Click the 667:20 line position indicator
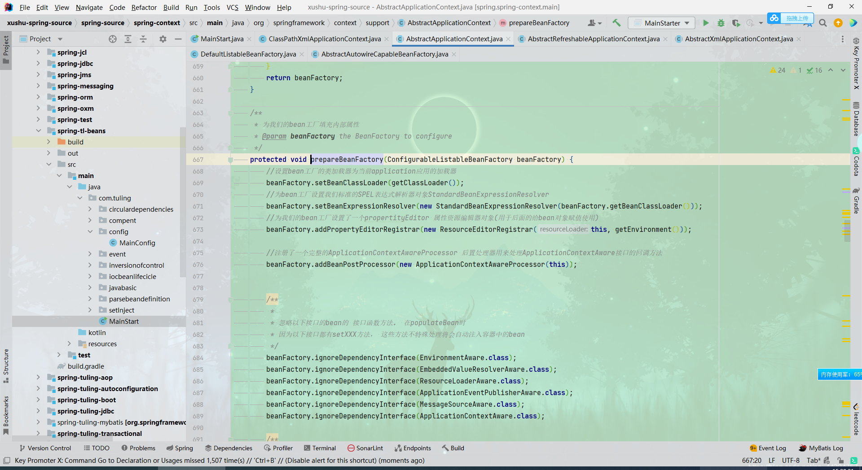Viewport: 862px width, 470px height. [752, 461]
